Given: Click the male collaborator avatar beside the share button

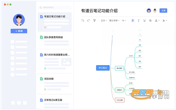Looking at the screenshot, I should (149, 11).
